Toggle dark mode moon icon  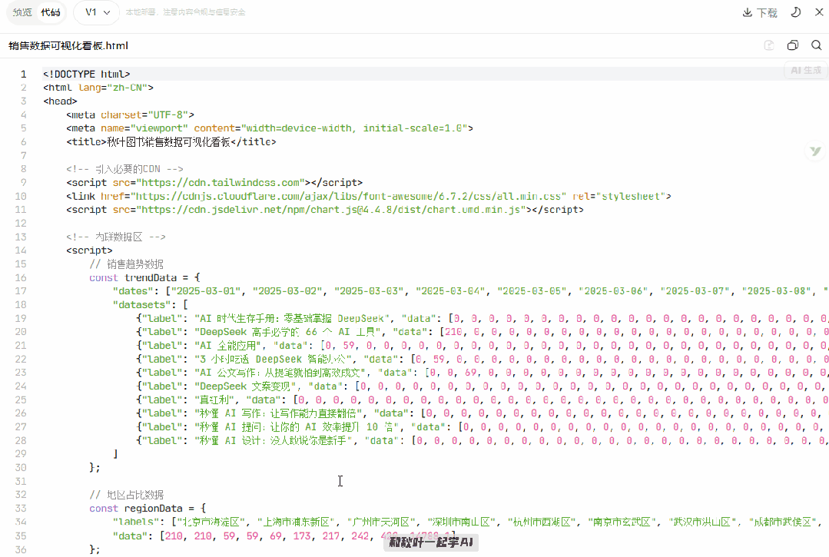point(796,12)
